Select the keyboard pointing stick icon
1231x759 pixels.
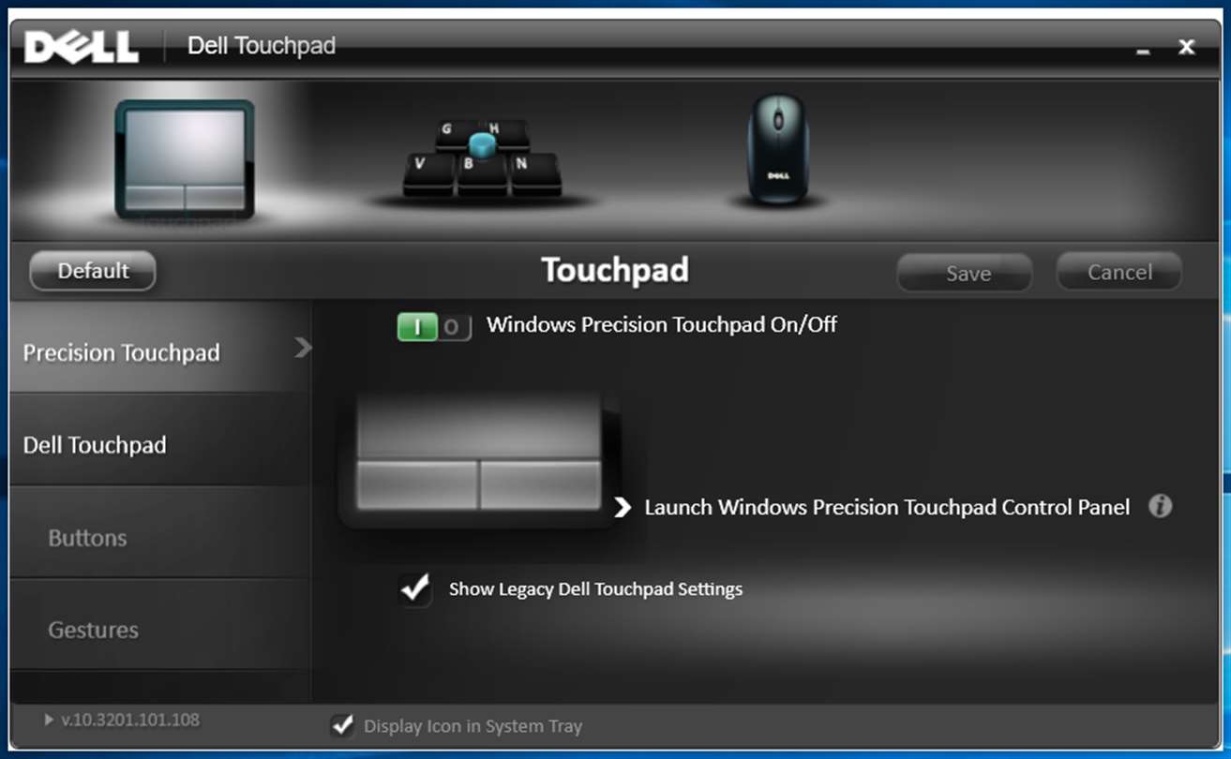click(482, 158)
